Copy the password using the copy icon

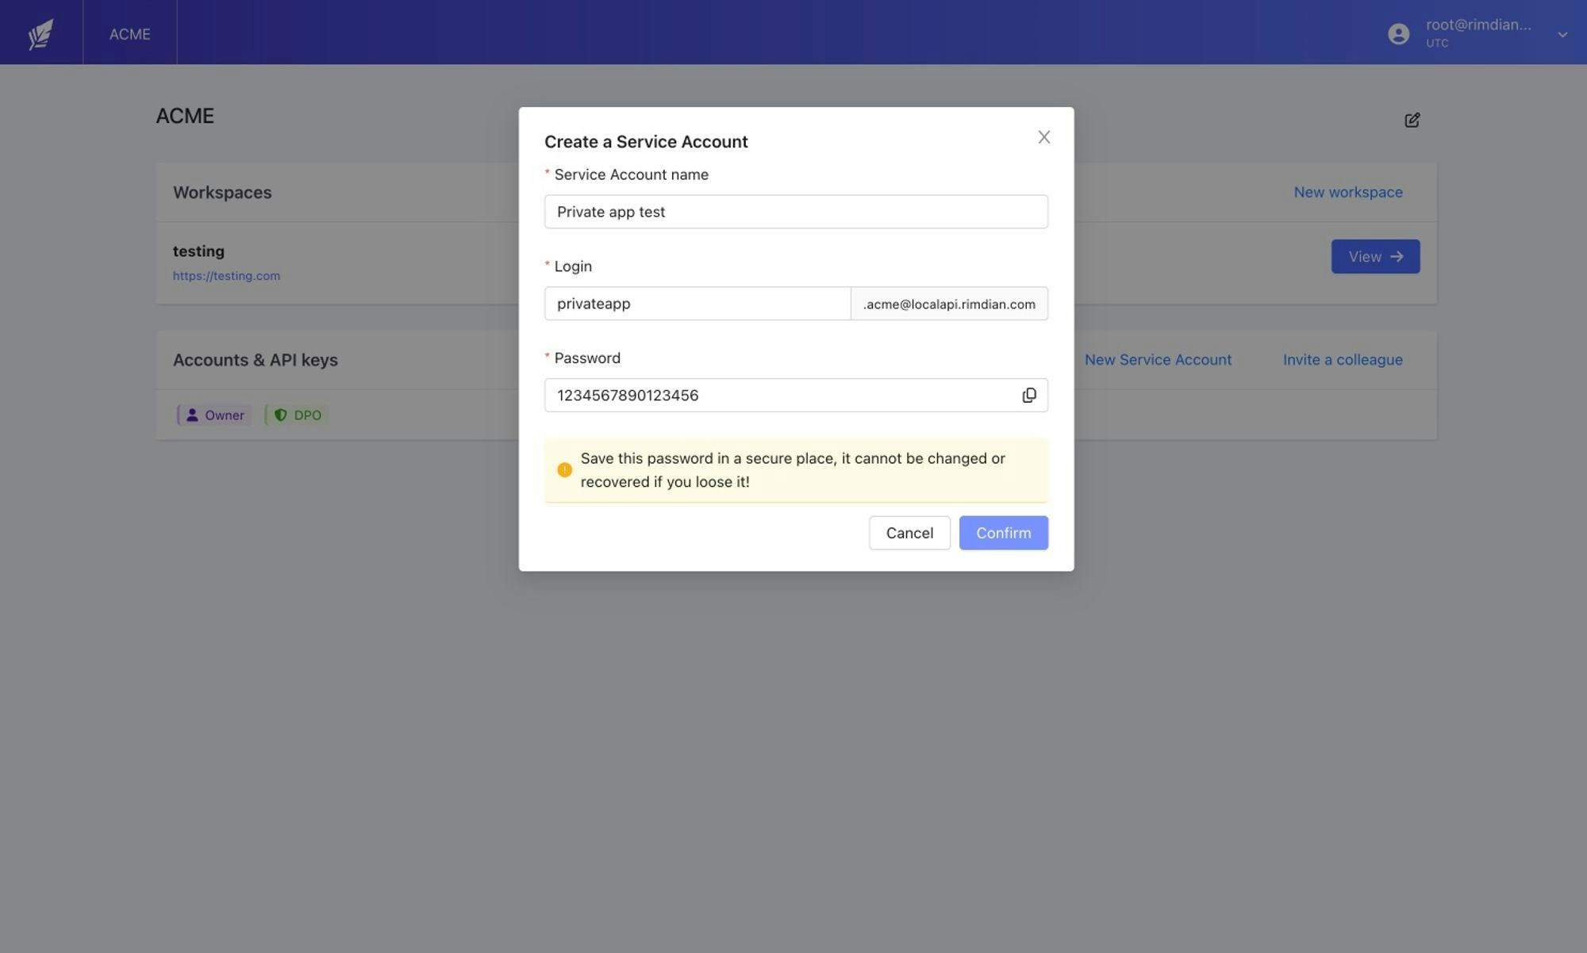1029,395
